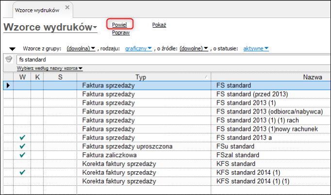Click the fs standard search field

pos(174,60)
